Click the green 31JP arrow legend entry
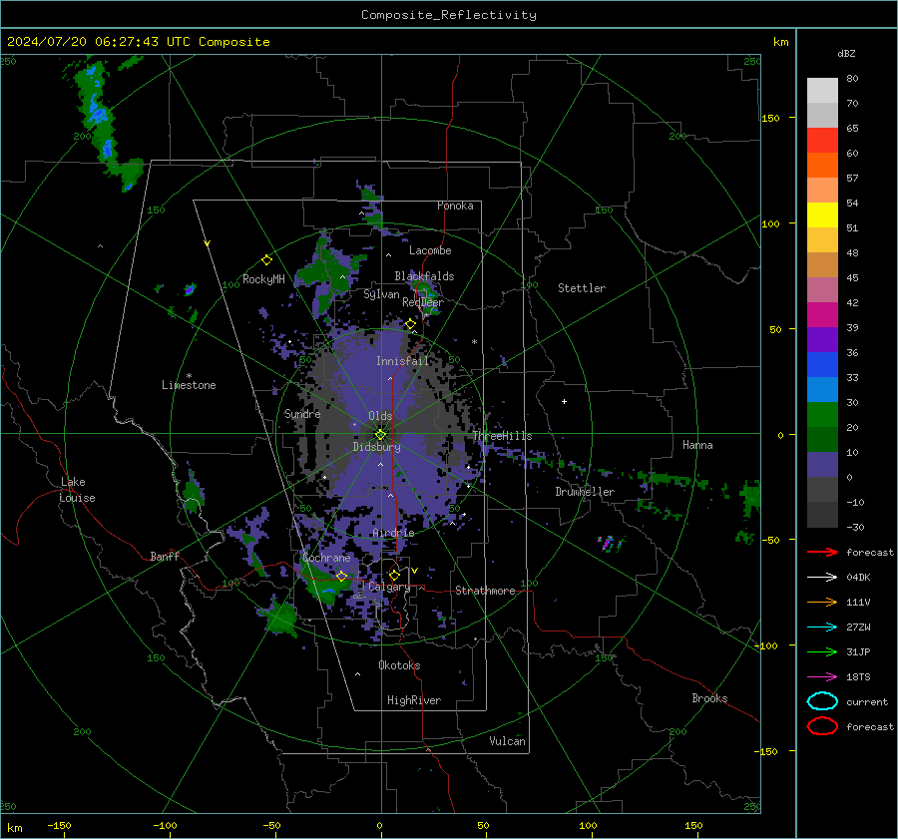Screen dimensions: 898x839 coord(839,652)
